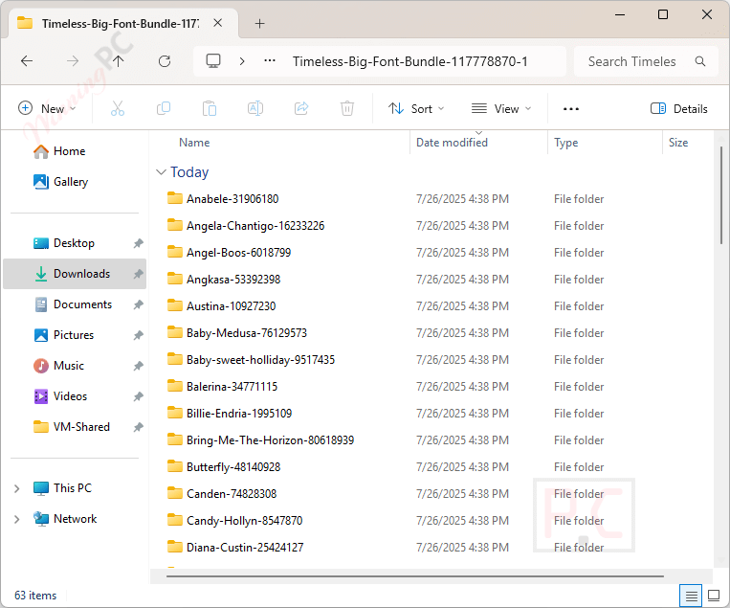The width and height of the screenshot is (730, 608).
Task: Select the Candy-Hollyn-8547870 folder
Action: pos(244,521)
